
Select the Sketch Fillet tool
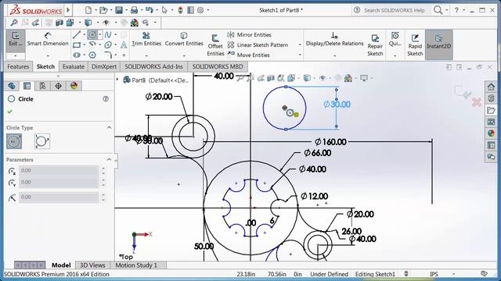(108, 55)
